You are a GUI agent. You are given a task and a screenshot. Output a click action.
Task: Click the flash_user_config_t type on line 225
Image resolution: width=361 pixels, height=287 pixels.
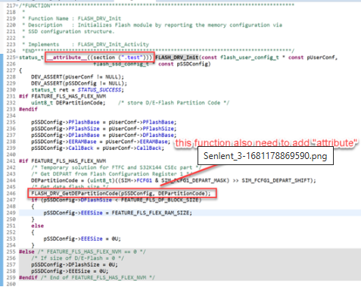click(250, 58)
